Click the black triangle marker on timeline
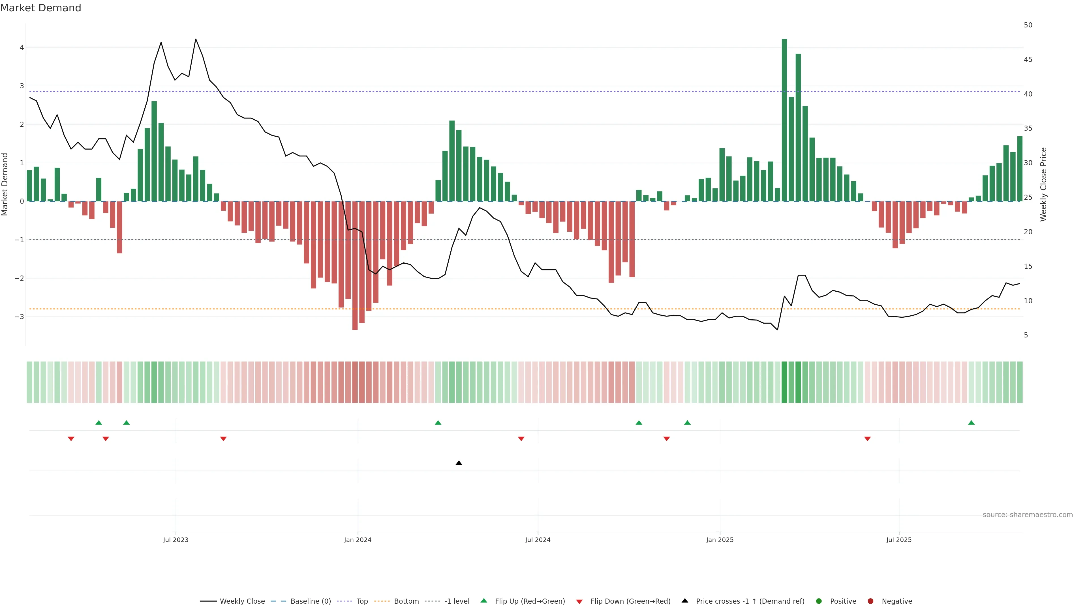 pyautogui.click(x=459, y=463)
